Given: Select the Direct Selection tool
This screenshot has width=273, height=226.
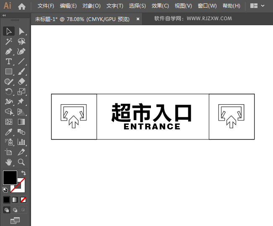Looking at the screenshot, I should click(21, 32).
